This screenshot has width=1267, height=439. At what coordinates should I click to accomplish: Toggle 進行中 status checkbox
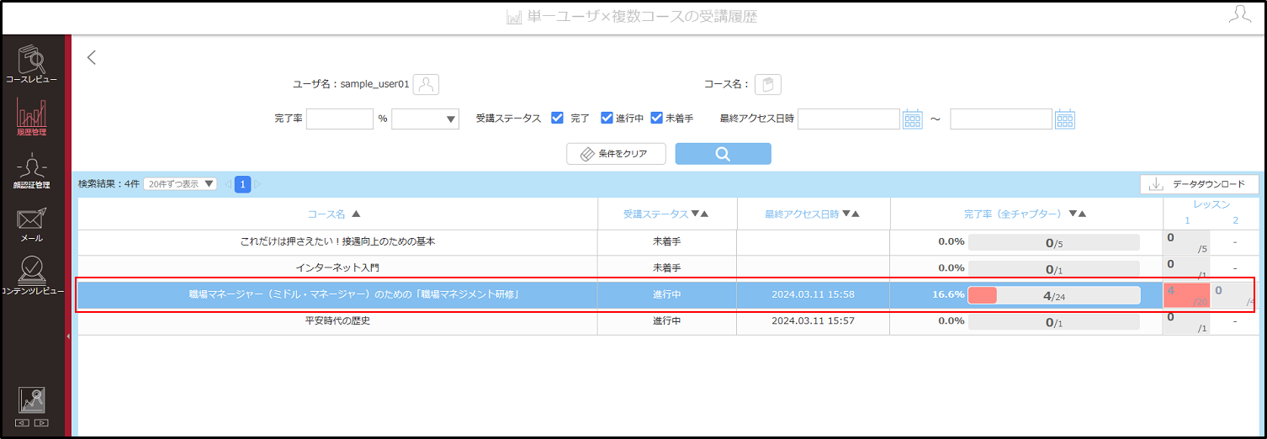pos(607,119)
